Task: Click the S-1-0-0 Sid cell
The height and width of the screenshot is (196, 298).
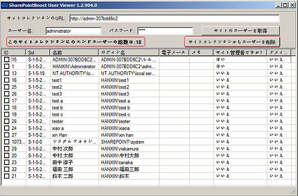Action: (38, 142)
